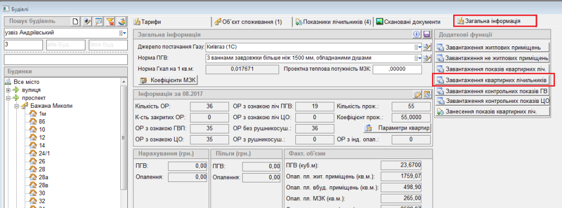Click the Проектна теплова потужність МЗК field

[397, 69]
